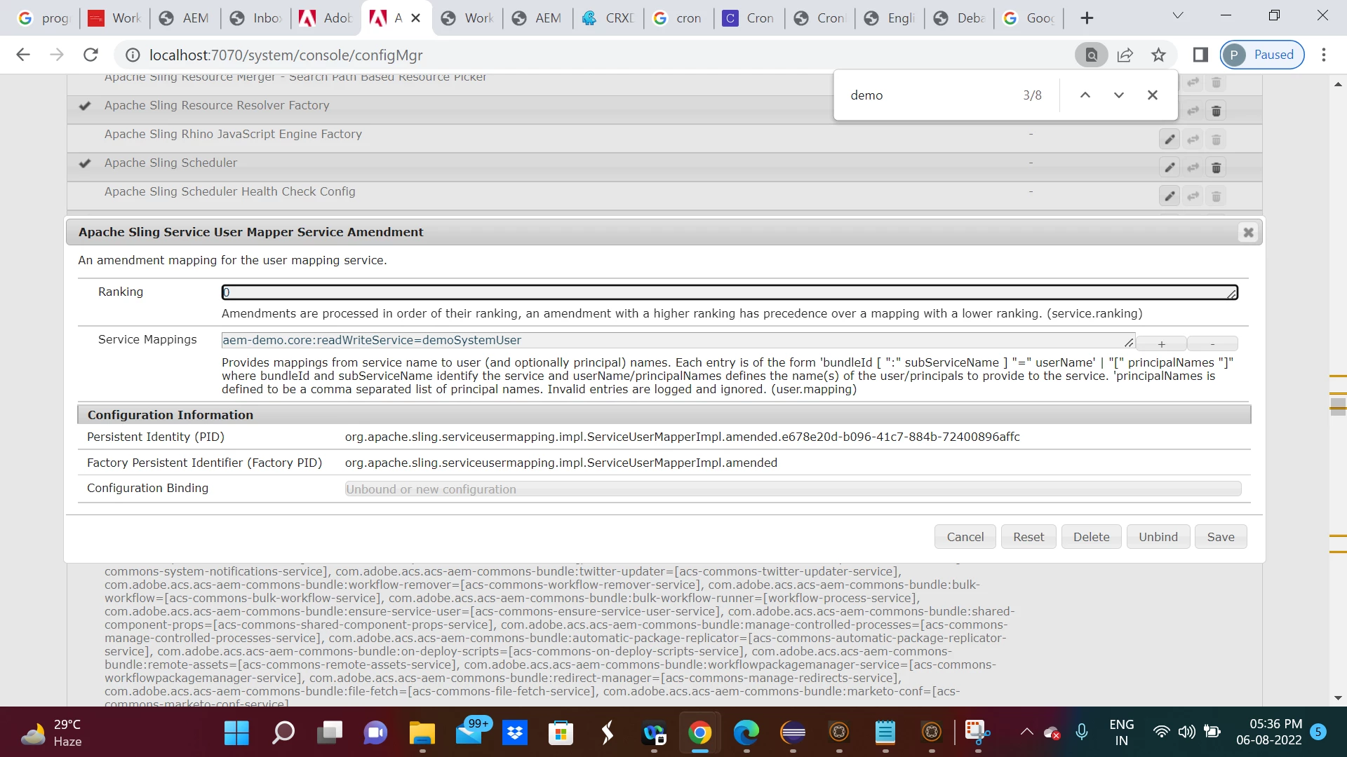
Task: Show hidden system tray icons
Action: 1026,732
